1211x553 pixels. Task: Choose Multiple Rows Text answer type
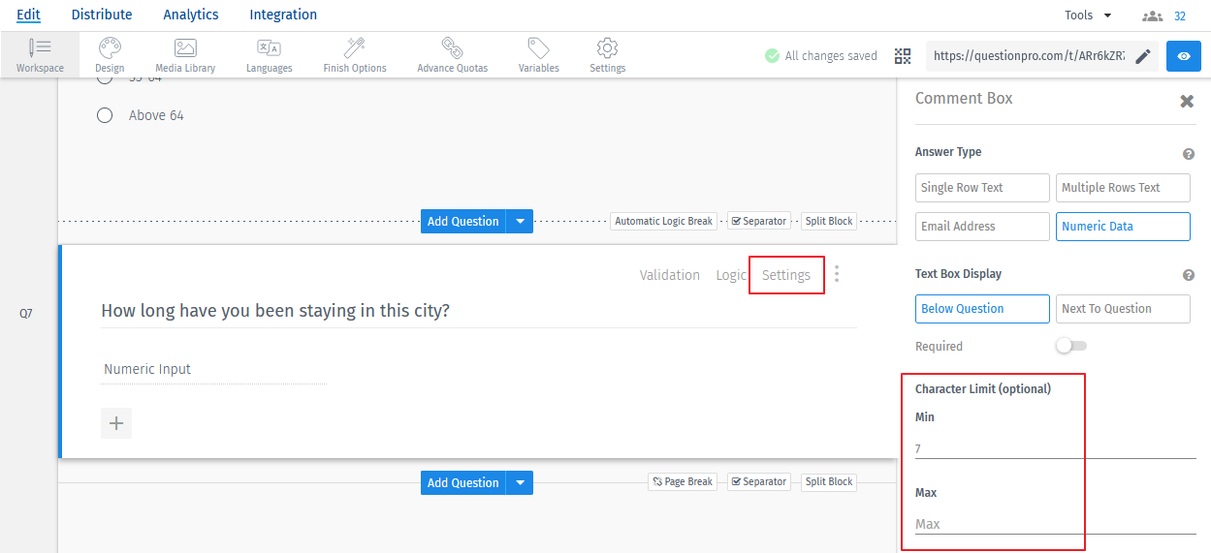(1123, 188)
